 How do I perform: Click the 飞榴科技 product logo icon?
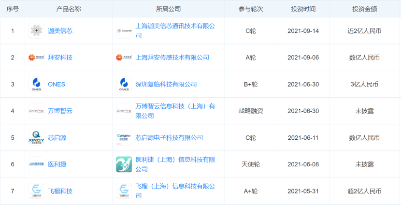(x=36, y=191)
